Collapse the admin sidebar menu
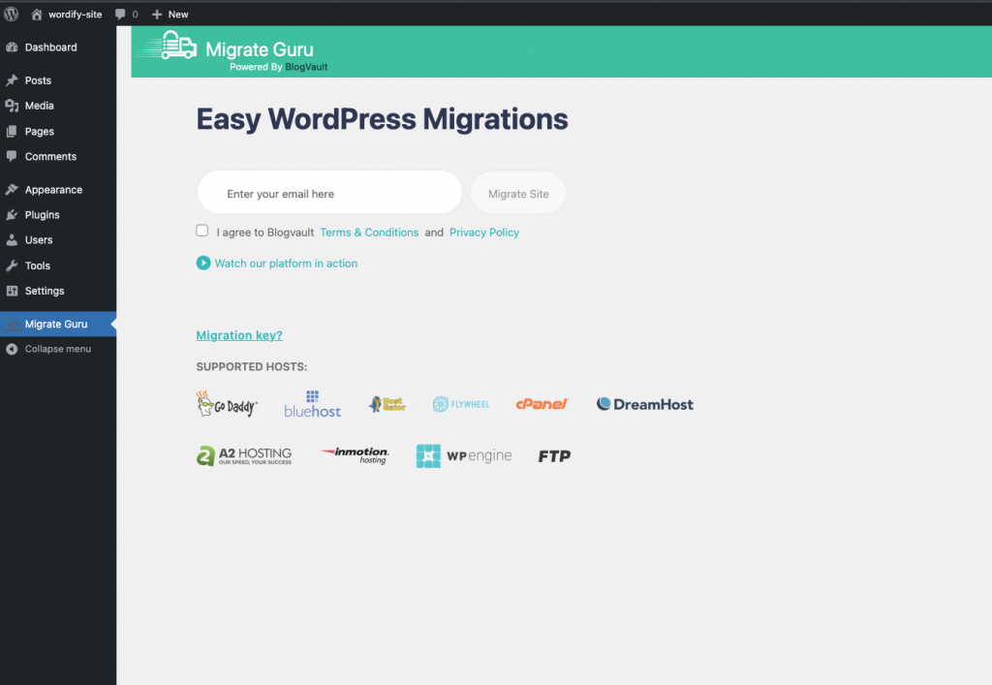The image size is (992, 685). tap(58, 349)
